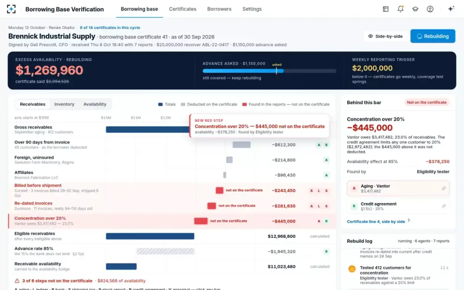
Task: Click the Over 90 days gray bar
Action: click(x=241, y=145)
